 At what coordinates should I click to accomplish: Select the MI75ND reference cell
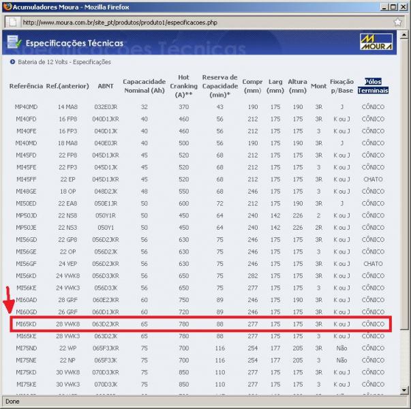click(26, 348)
